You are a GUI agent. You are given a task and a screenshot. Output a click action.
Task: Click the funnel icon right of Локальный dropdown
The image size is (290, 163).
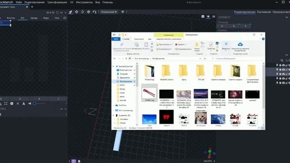[x=123, y=12]
